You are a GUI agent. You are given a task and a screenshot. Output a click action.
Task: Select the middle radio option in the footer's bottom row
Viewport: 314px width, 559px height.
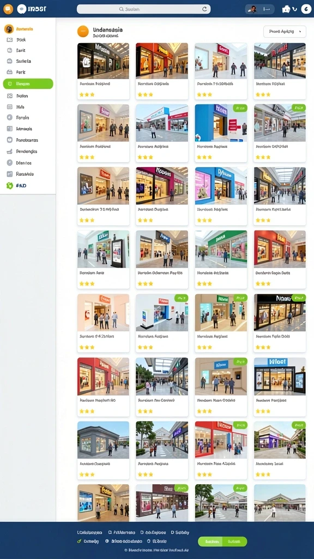point(107,541)
